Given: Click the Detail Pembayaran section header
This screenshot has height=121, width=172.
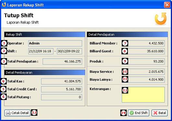Looking at the screenshot, I should tap(45, 72).
